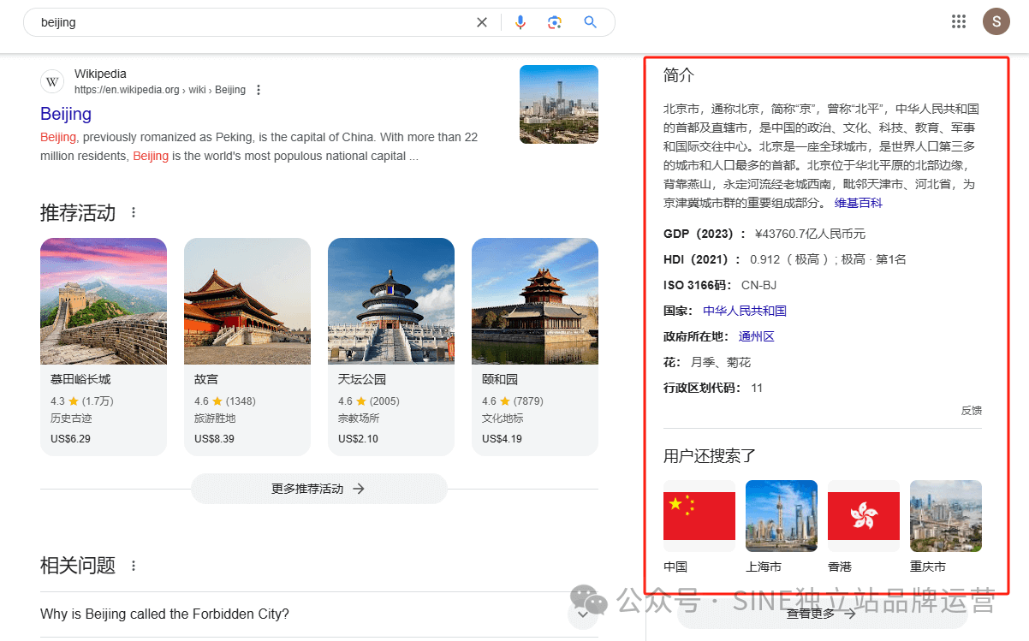Open the 香港 flag thumbnail
Viewport: 1029px width, 641px height.
click(863, 515)
